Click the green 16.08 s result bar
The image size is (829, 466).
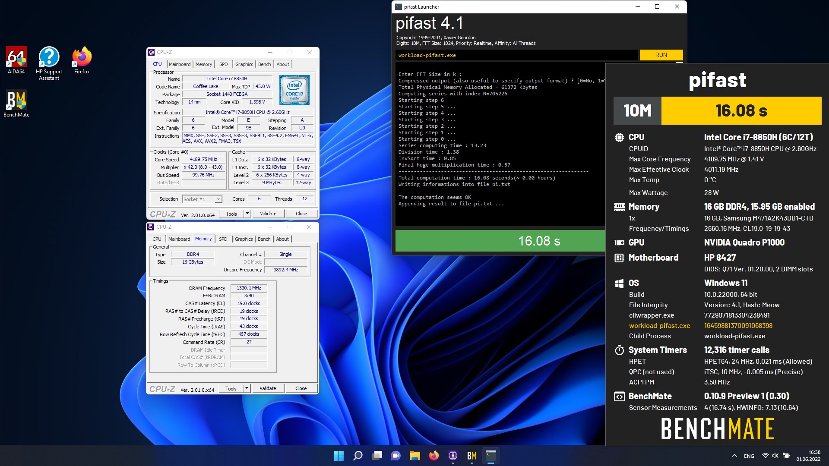click(x=500, y=241)
